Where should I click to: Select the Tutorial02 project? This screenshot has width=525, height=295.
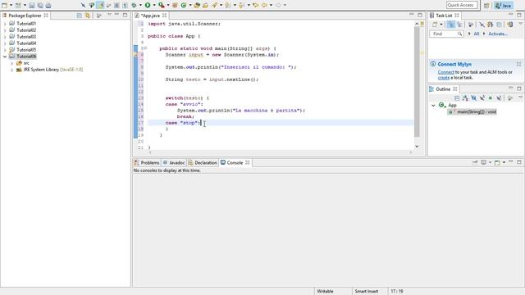26,30
